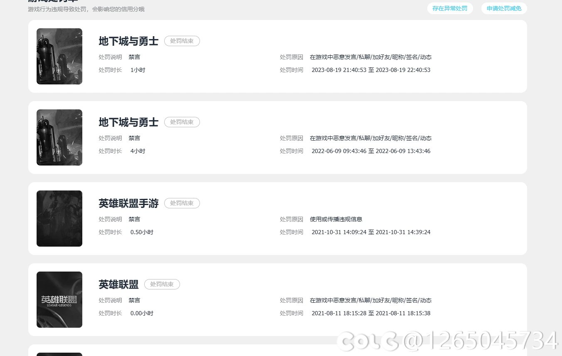
Task: Click the 处罚结束 badge beside 英雄联盟手游
Action: [x=182, y=203]
